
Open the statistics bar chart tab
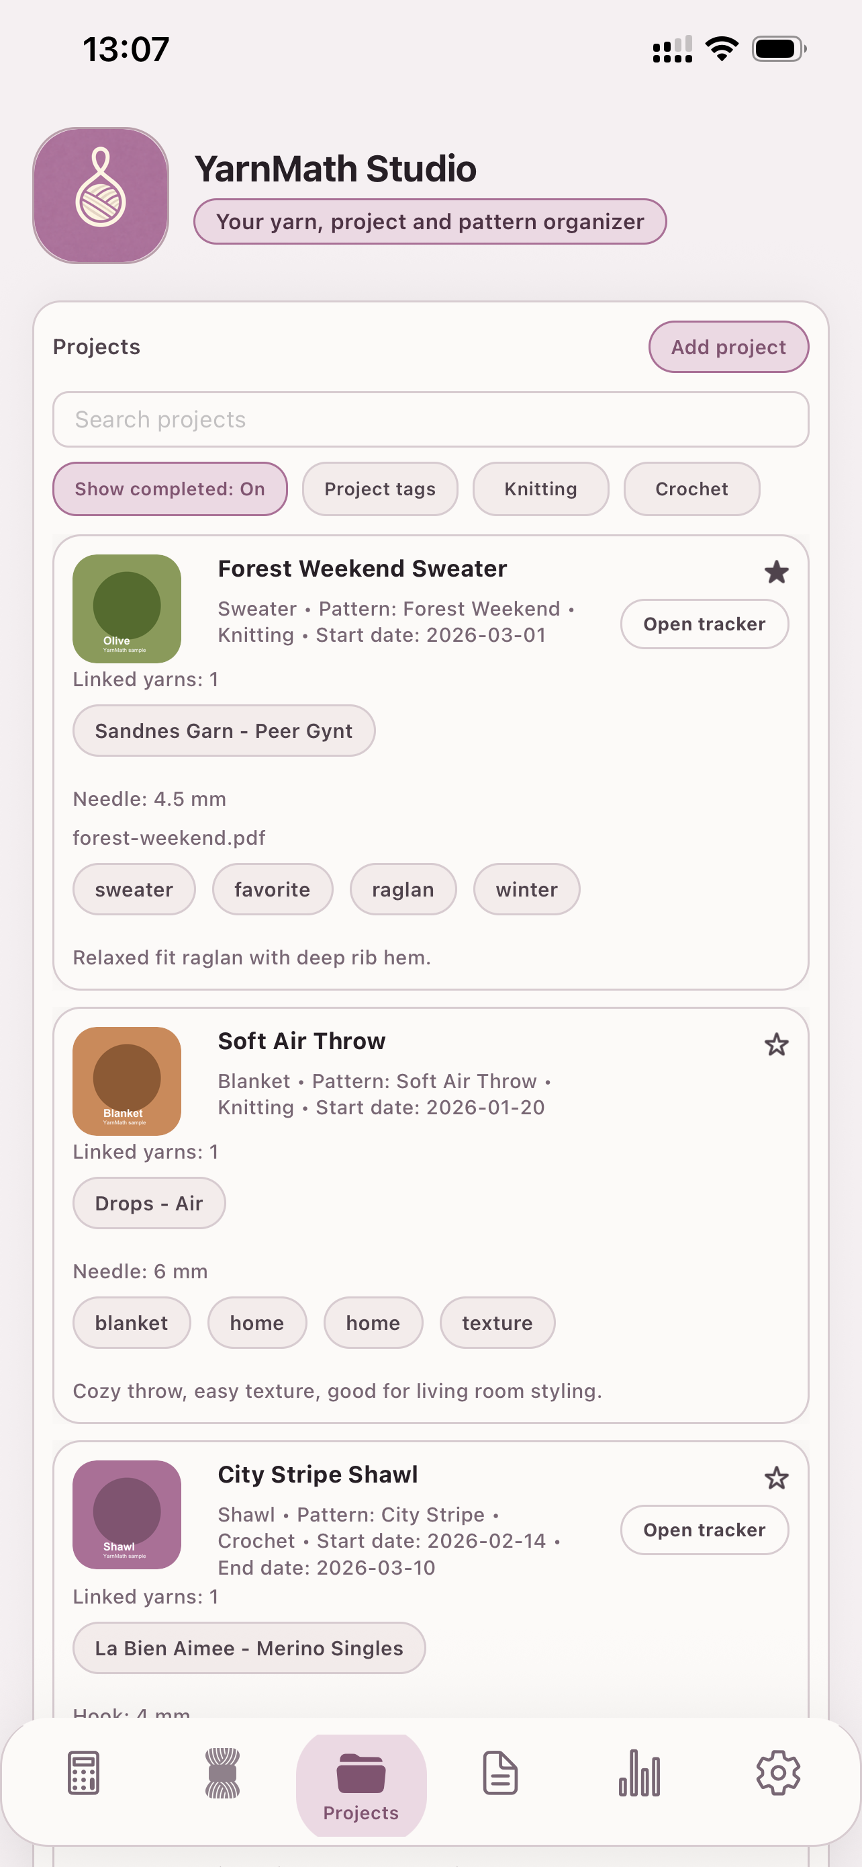point(639,1773)
